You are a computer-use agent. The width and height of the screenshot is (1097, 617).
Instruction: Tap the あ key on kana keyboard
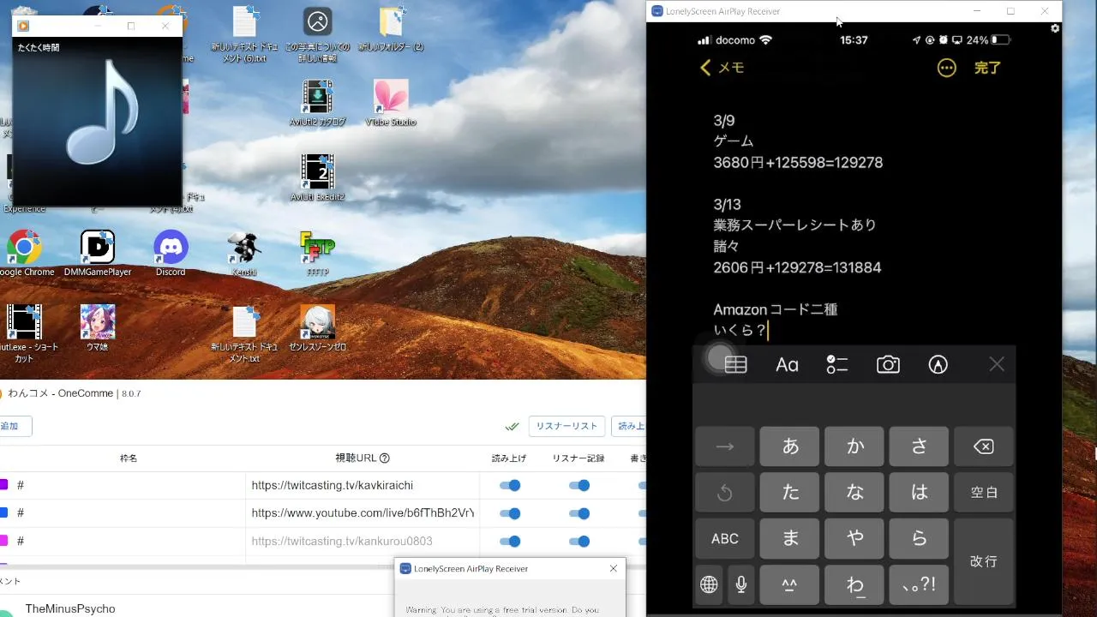790,446
